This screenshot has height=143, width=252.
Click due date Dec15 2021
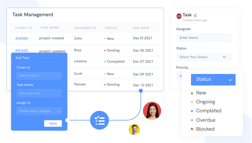(143, 38)
